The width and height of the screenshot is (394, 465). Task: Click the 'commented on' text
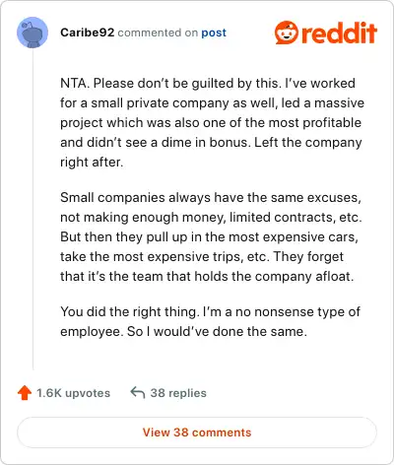click(x=158, y=33)
